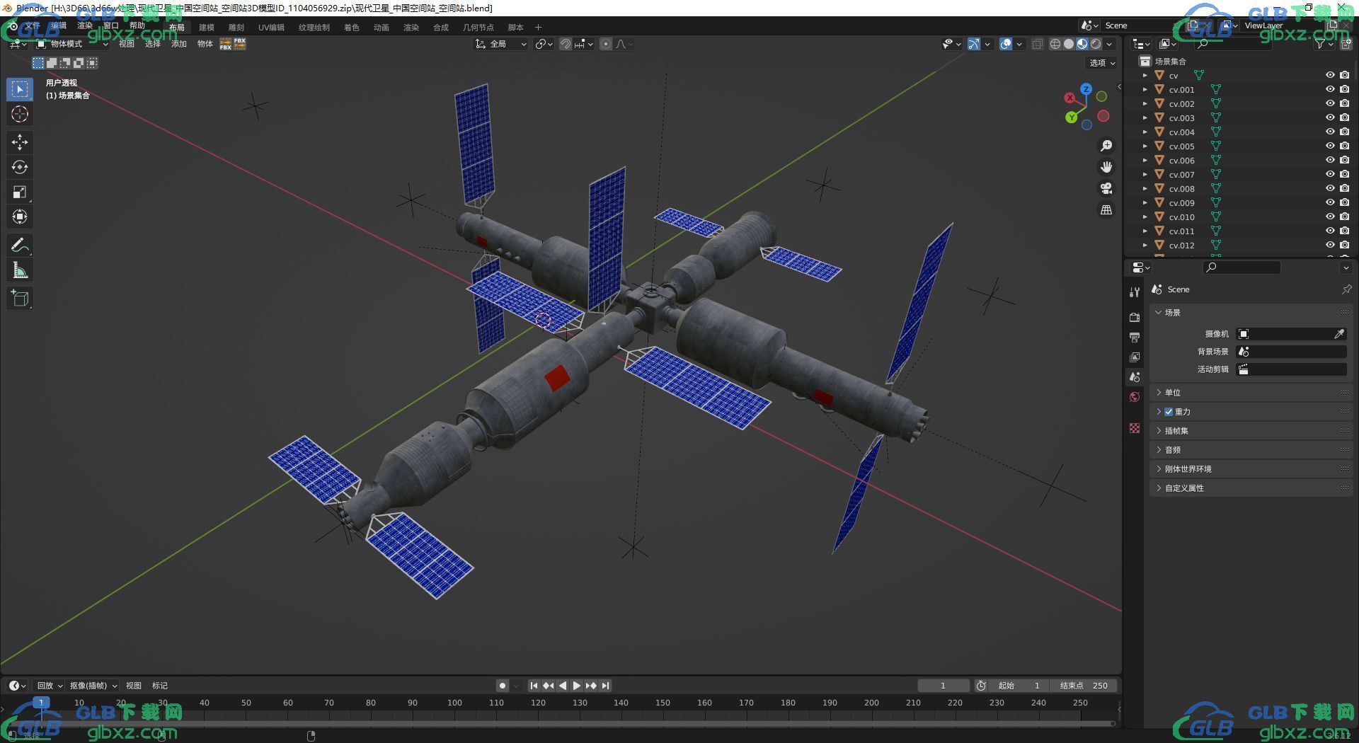The width and height of the screenshot is (1359, 743).
Task: Toggle X-ray display mode
Action: click(x=1037, y=44)
